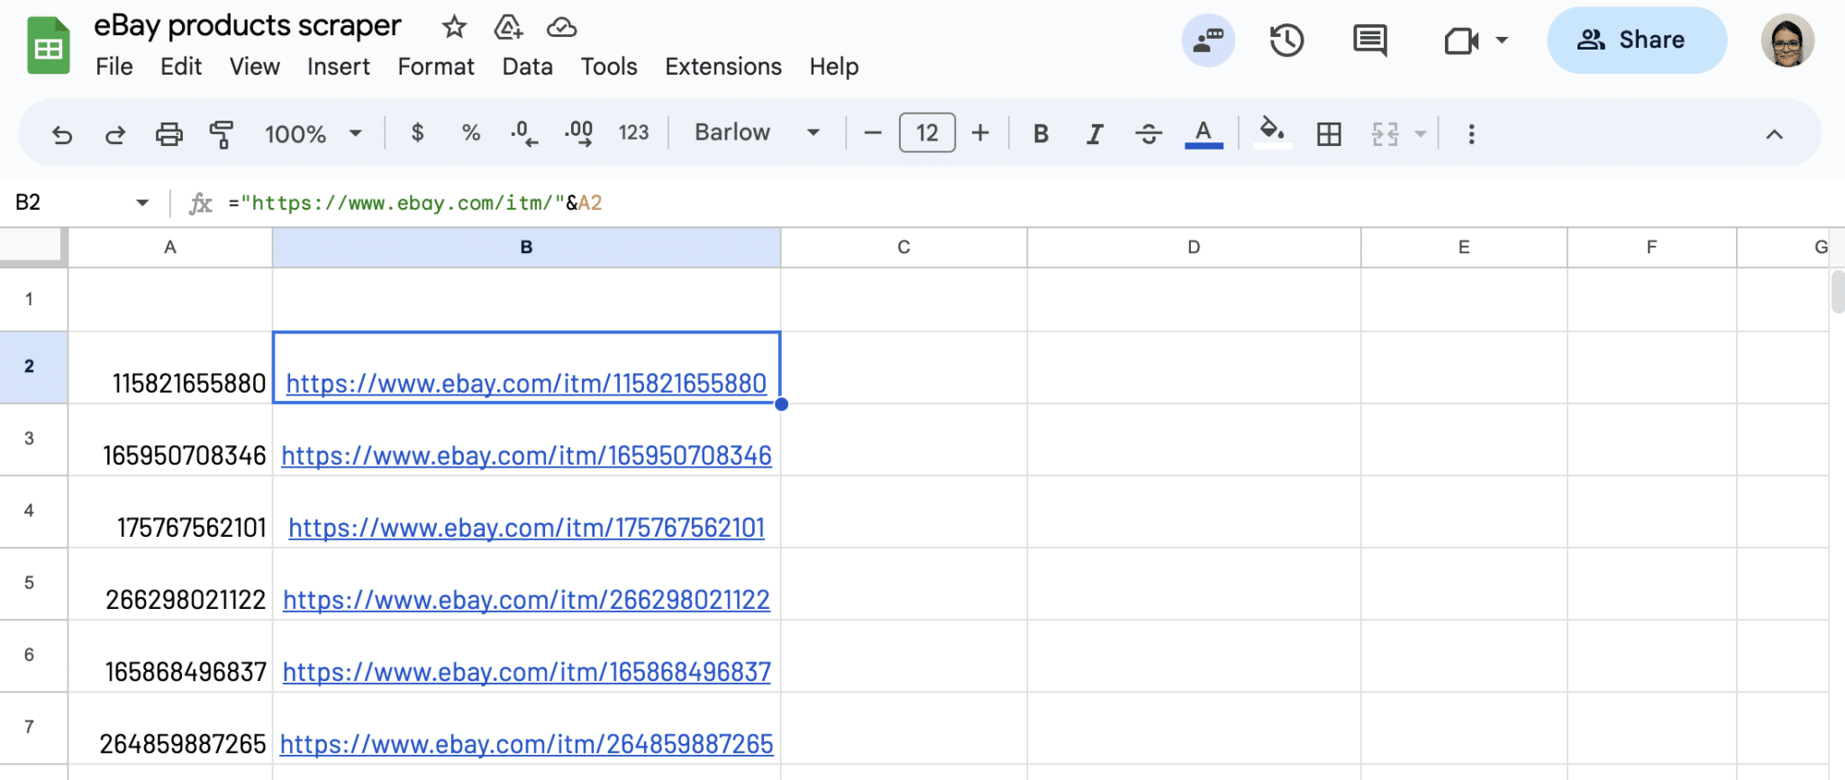Open link ending in 175767562101
This screenshot has height=780, width=1845.
[x=526, y=528]
